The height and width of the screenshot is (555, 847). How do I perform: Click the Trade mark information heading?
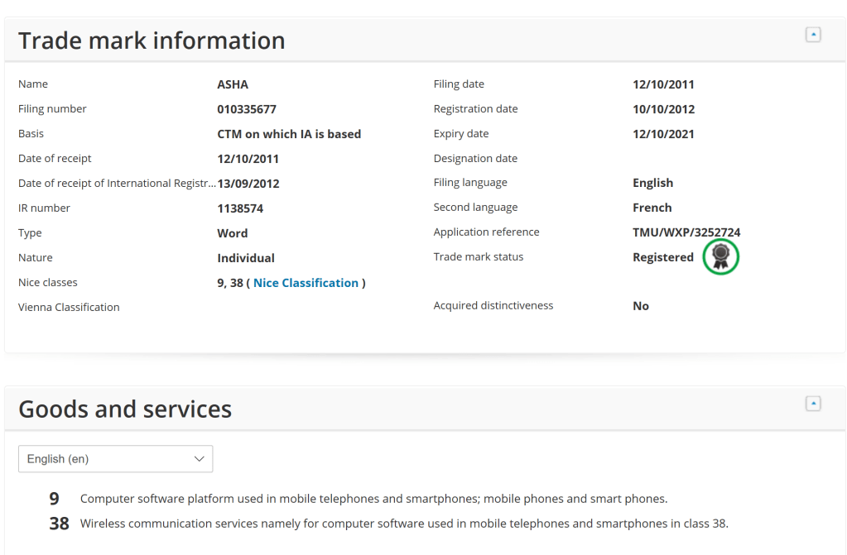[x=152, y=41]
